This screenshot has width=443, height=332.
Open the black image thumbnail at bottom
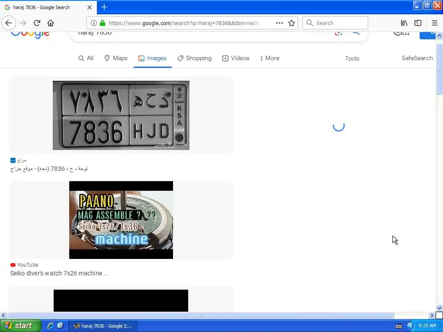121,301
